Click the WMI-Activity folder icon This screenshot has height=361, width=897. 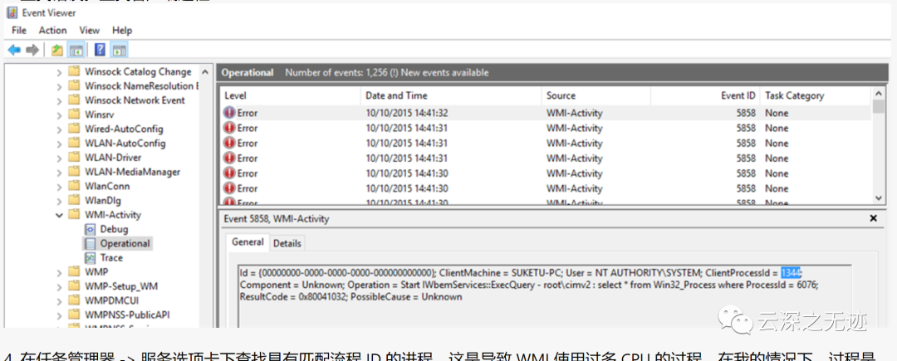pyautogui.click(x=74, y=215)
